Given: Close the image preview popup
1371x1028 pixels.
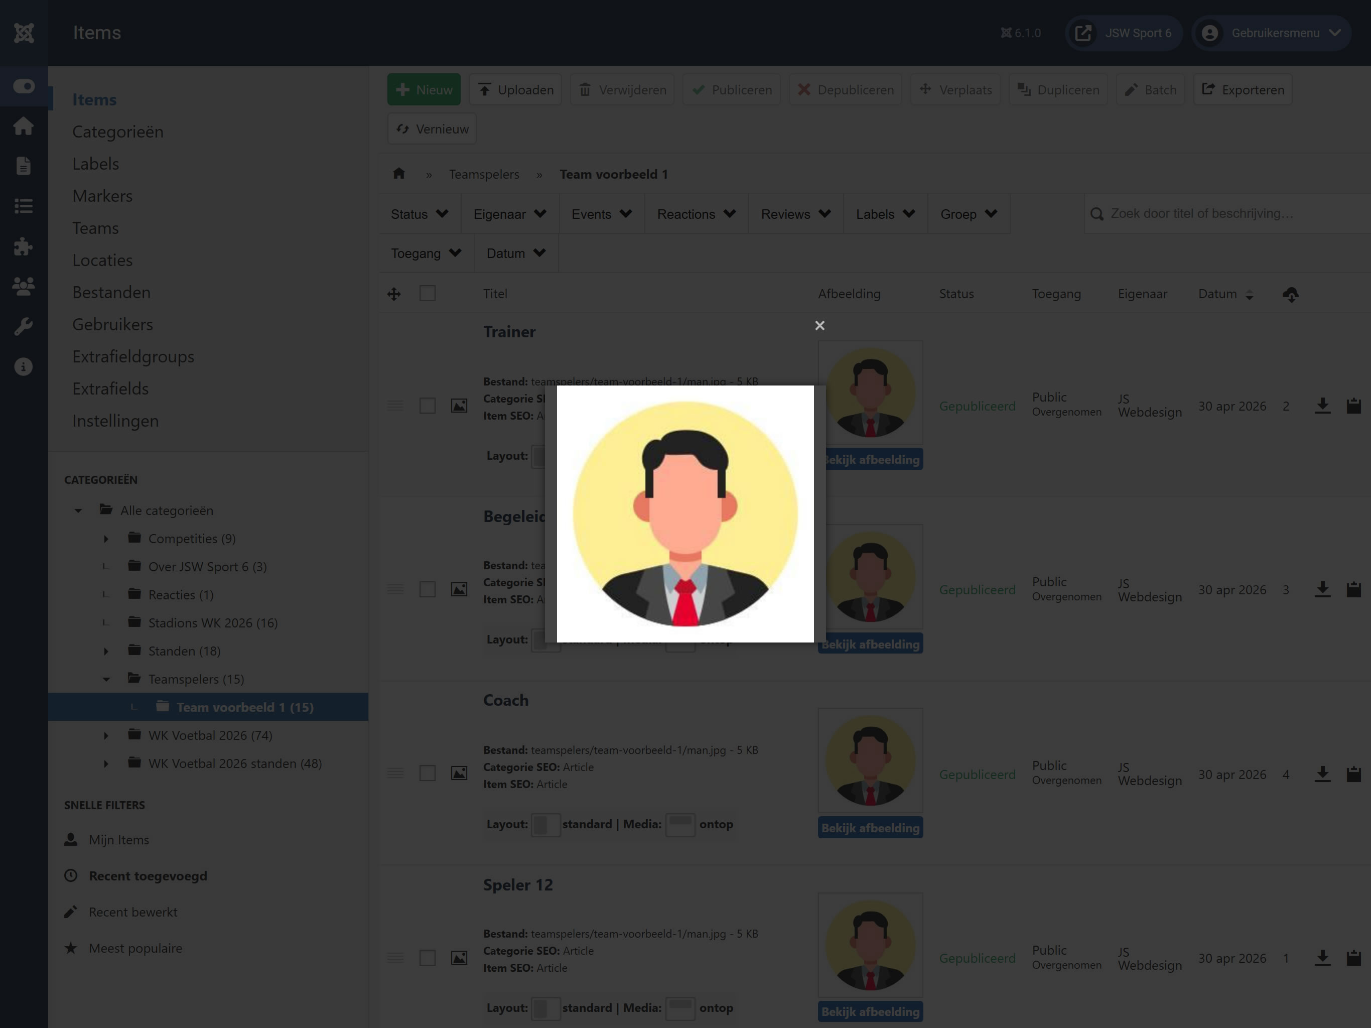Looking at the screenshot, I should [819, 325].
